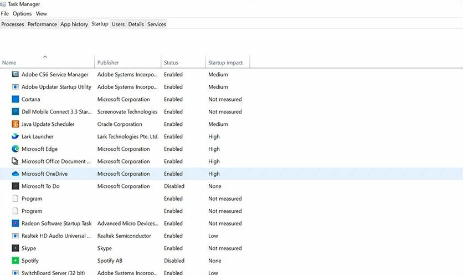
Task: Open the File menu
Action: coord(5,13)
